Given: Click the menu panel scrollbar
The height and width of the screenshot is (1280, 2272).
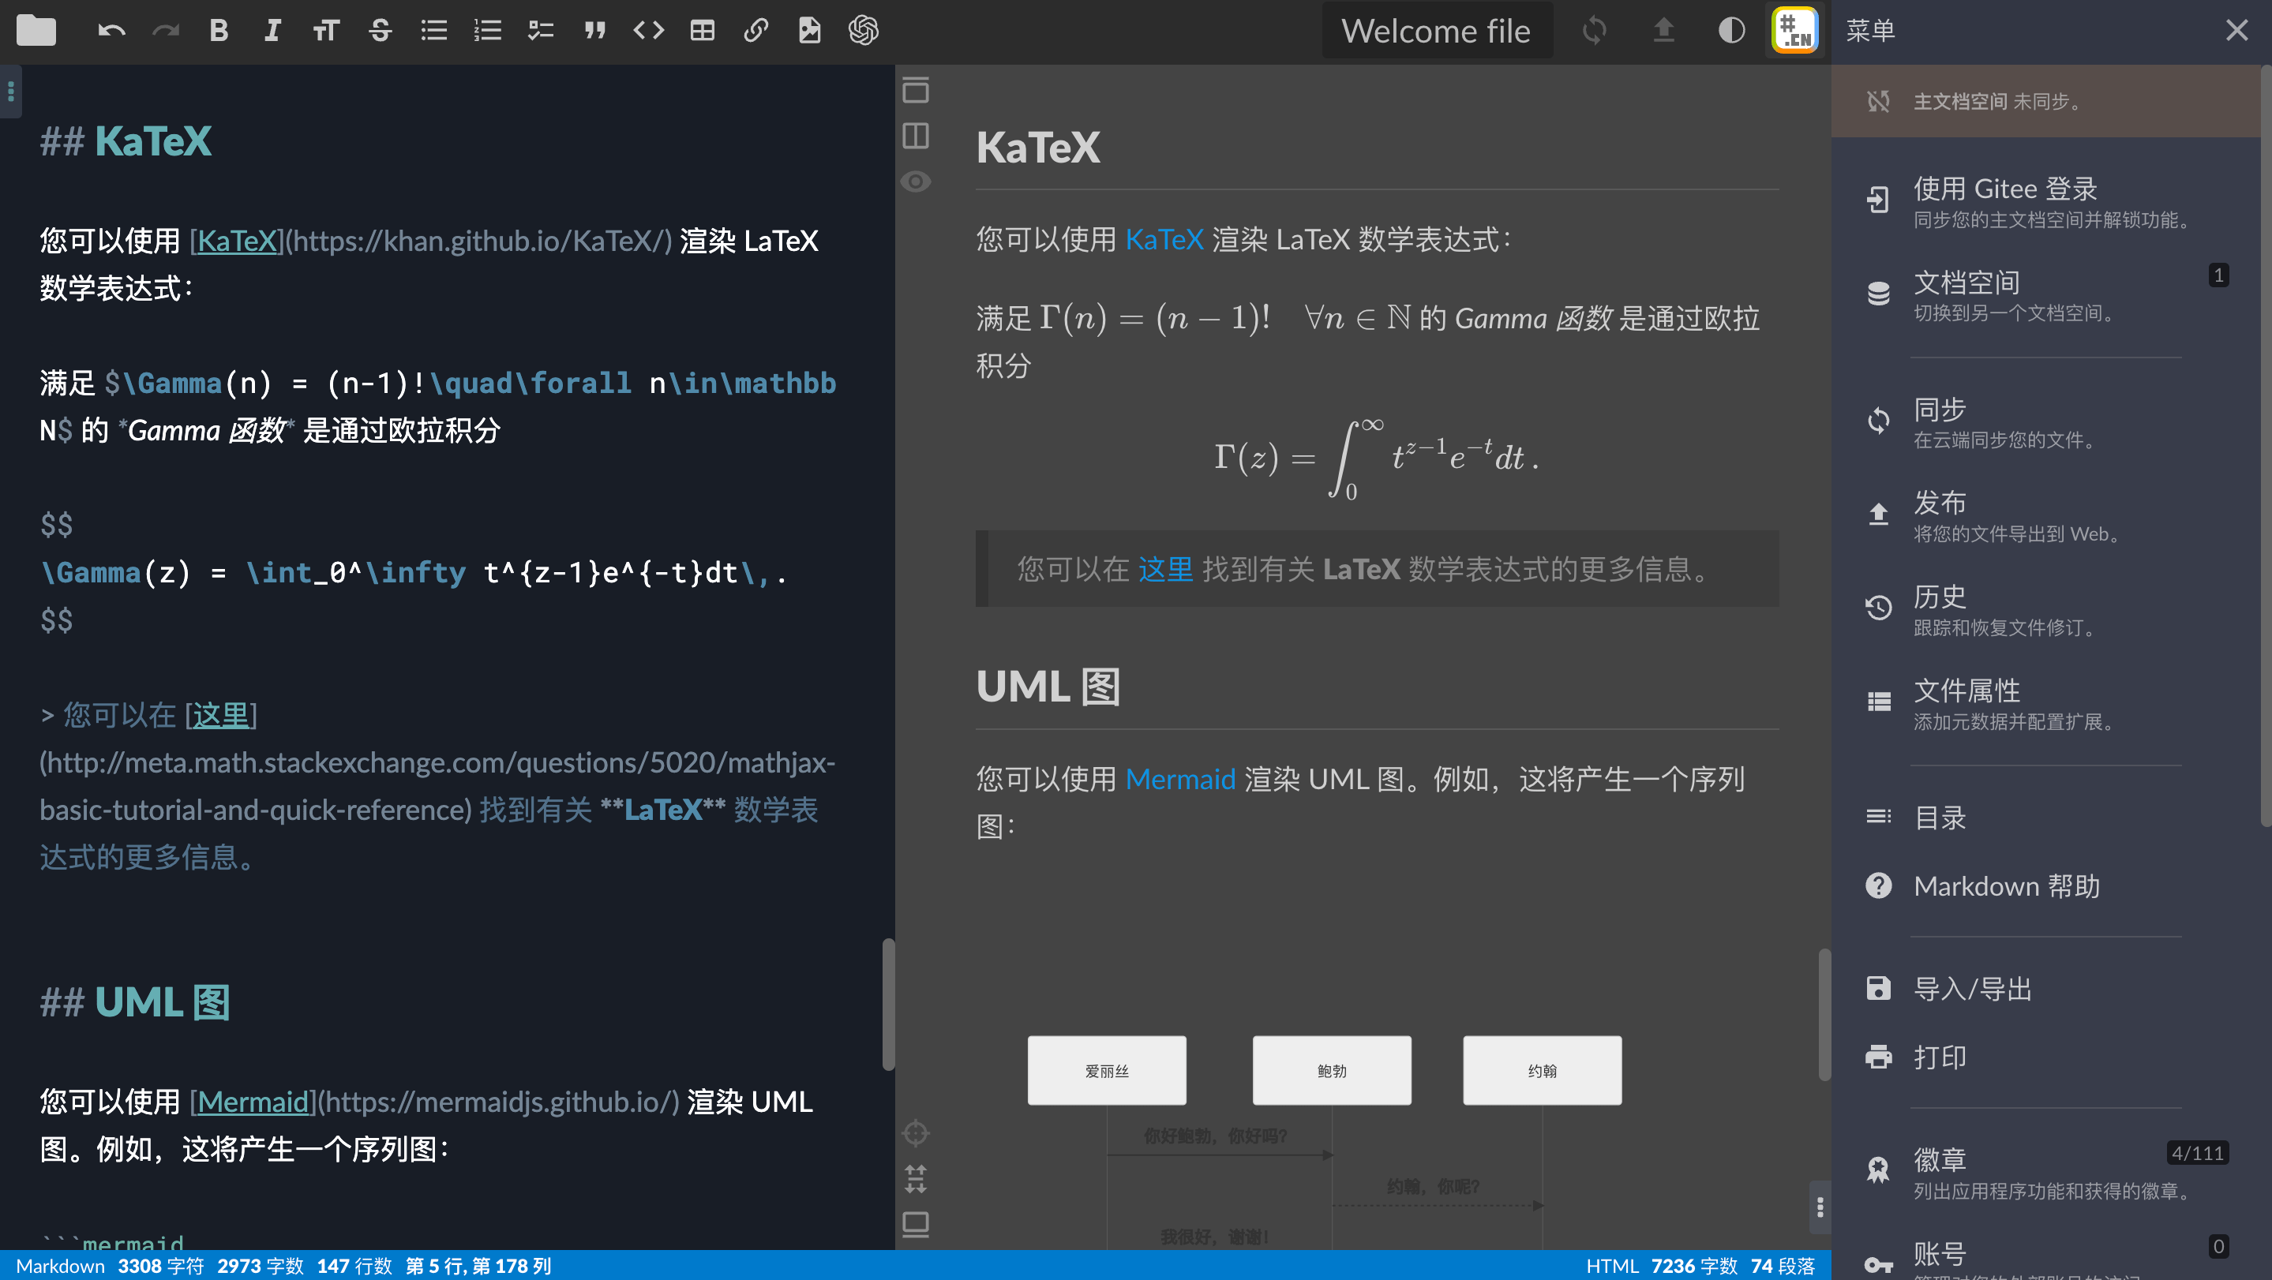Looking at the screenshot, I should coord(2266,446).
